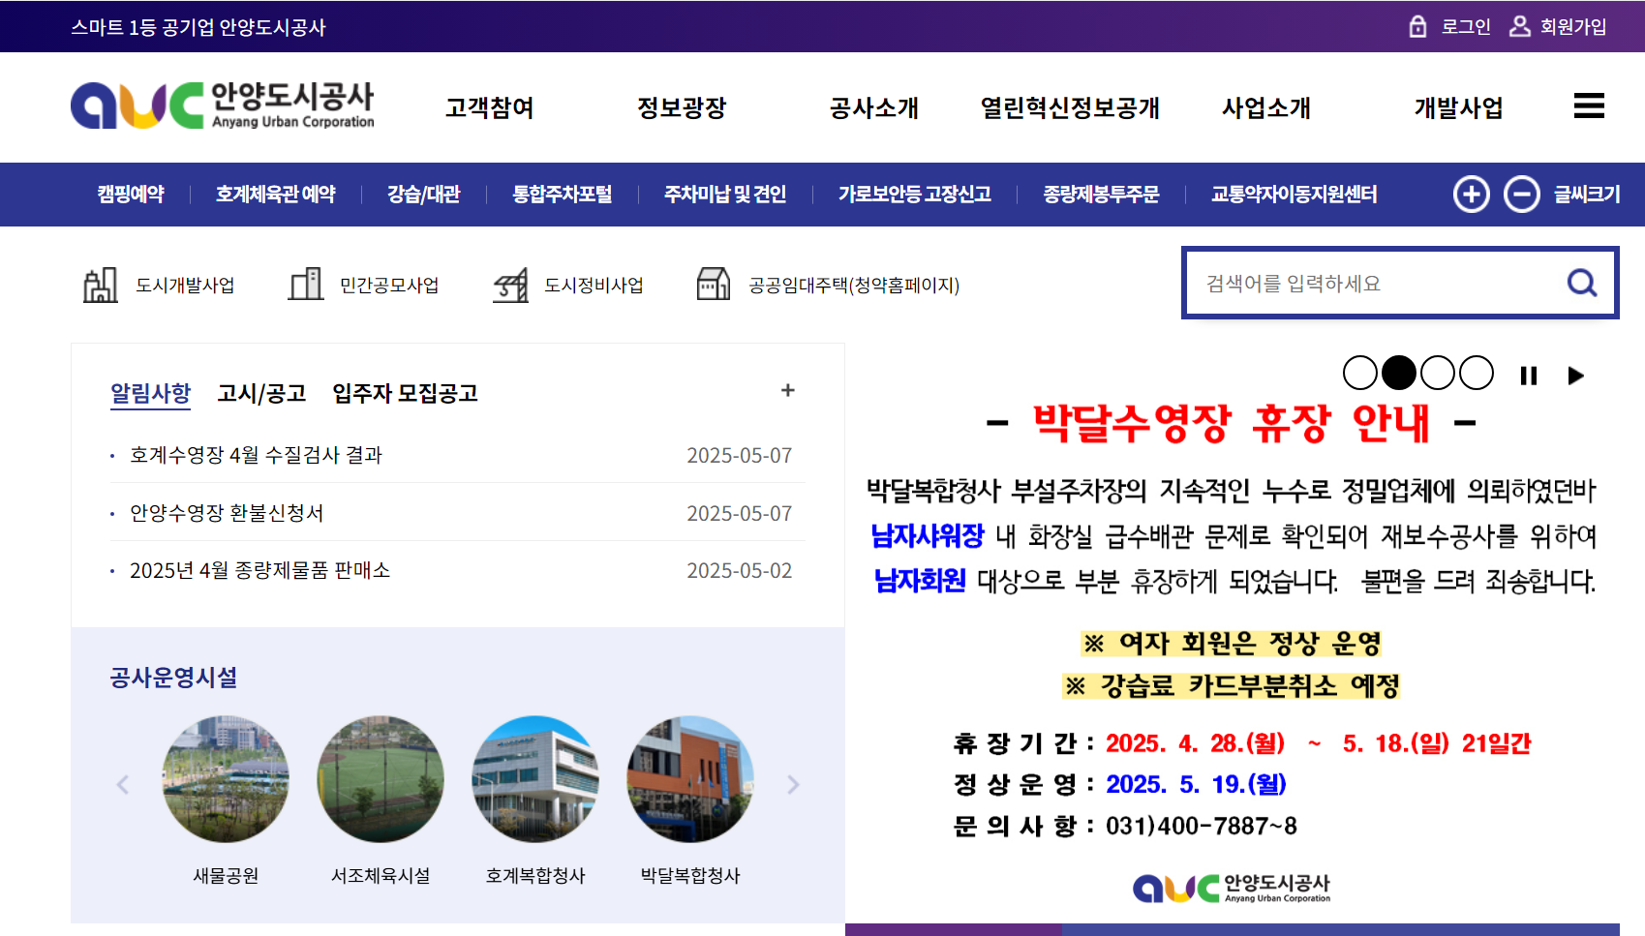Open the 정보광장 main menu
Screen dimensions: 1645x936
coord(682,107)
